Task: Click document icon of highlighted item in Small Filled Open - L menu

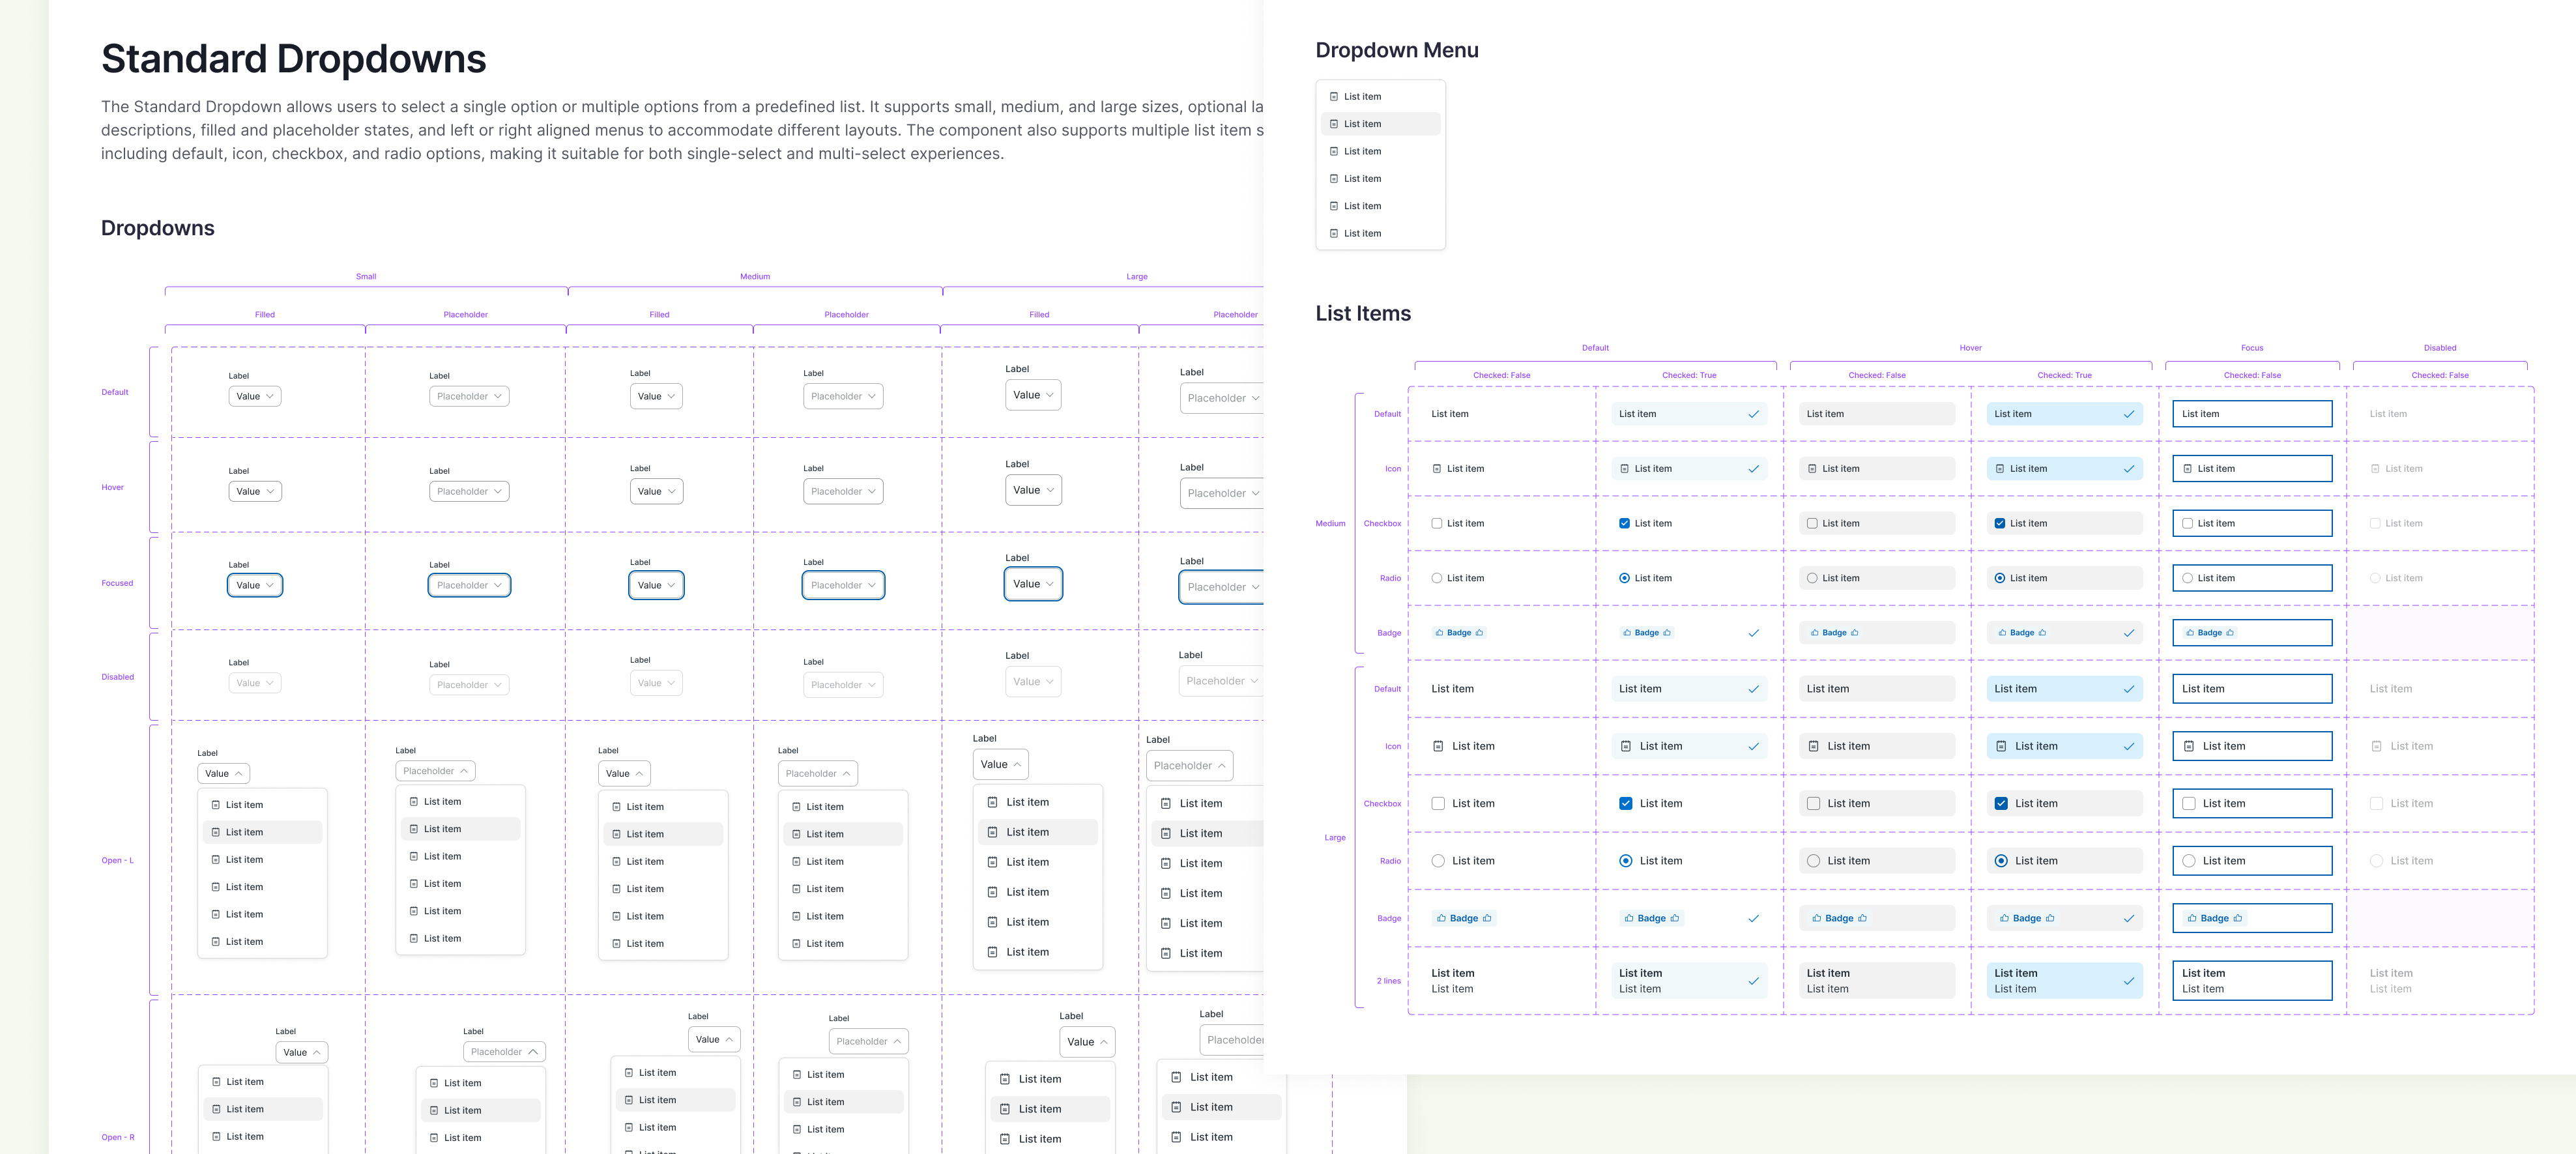Action: click(x=215, y=832)
